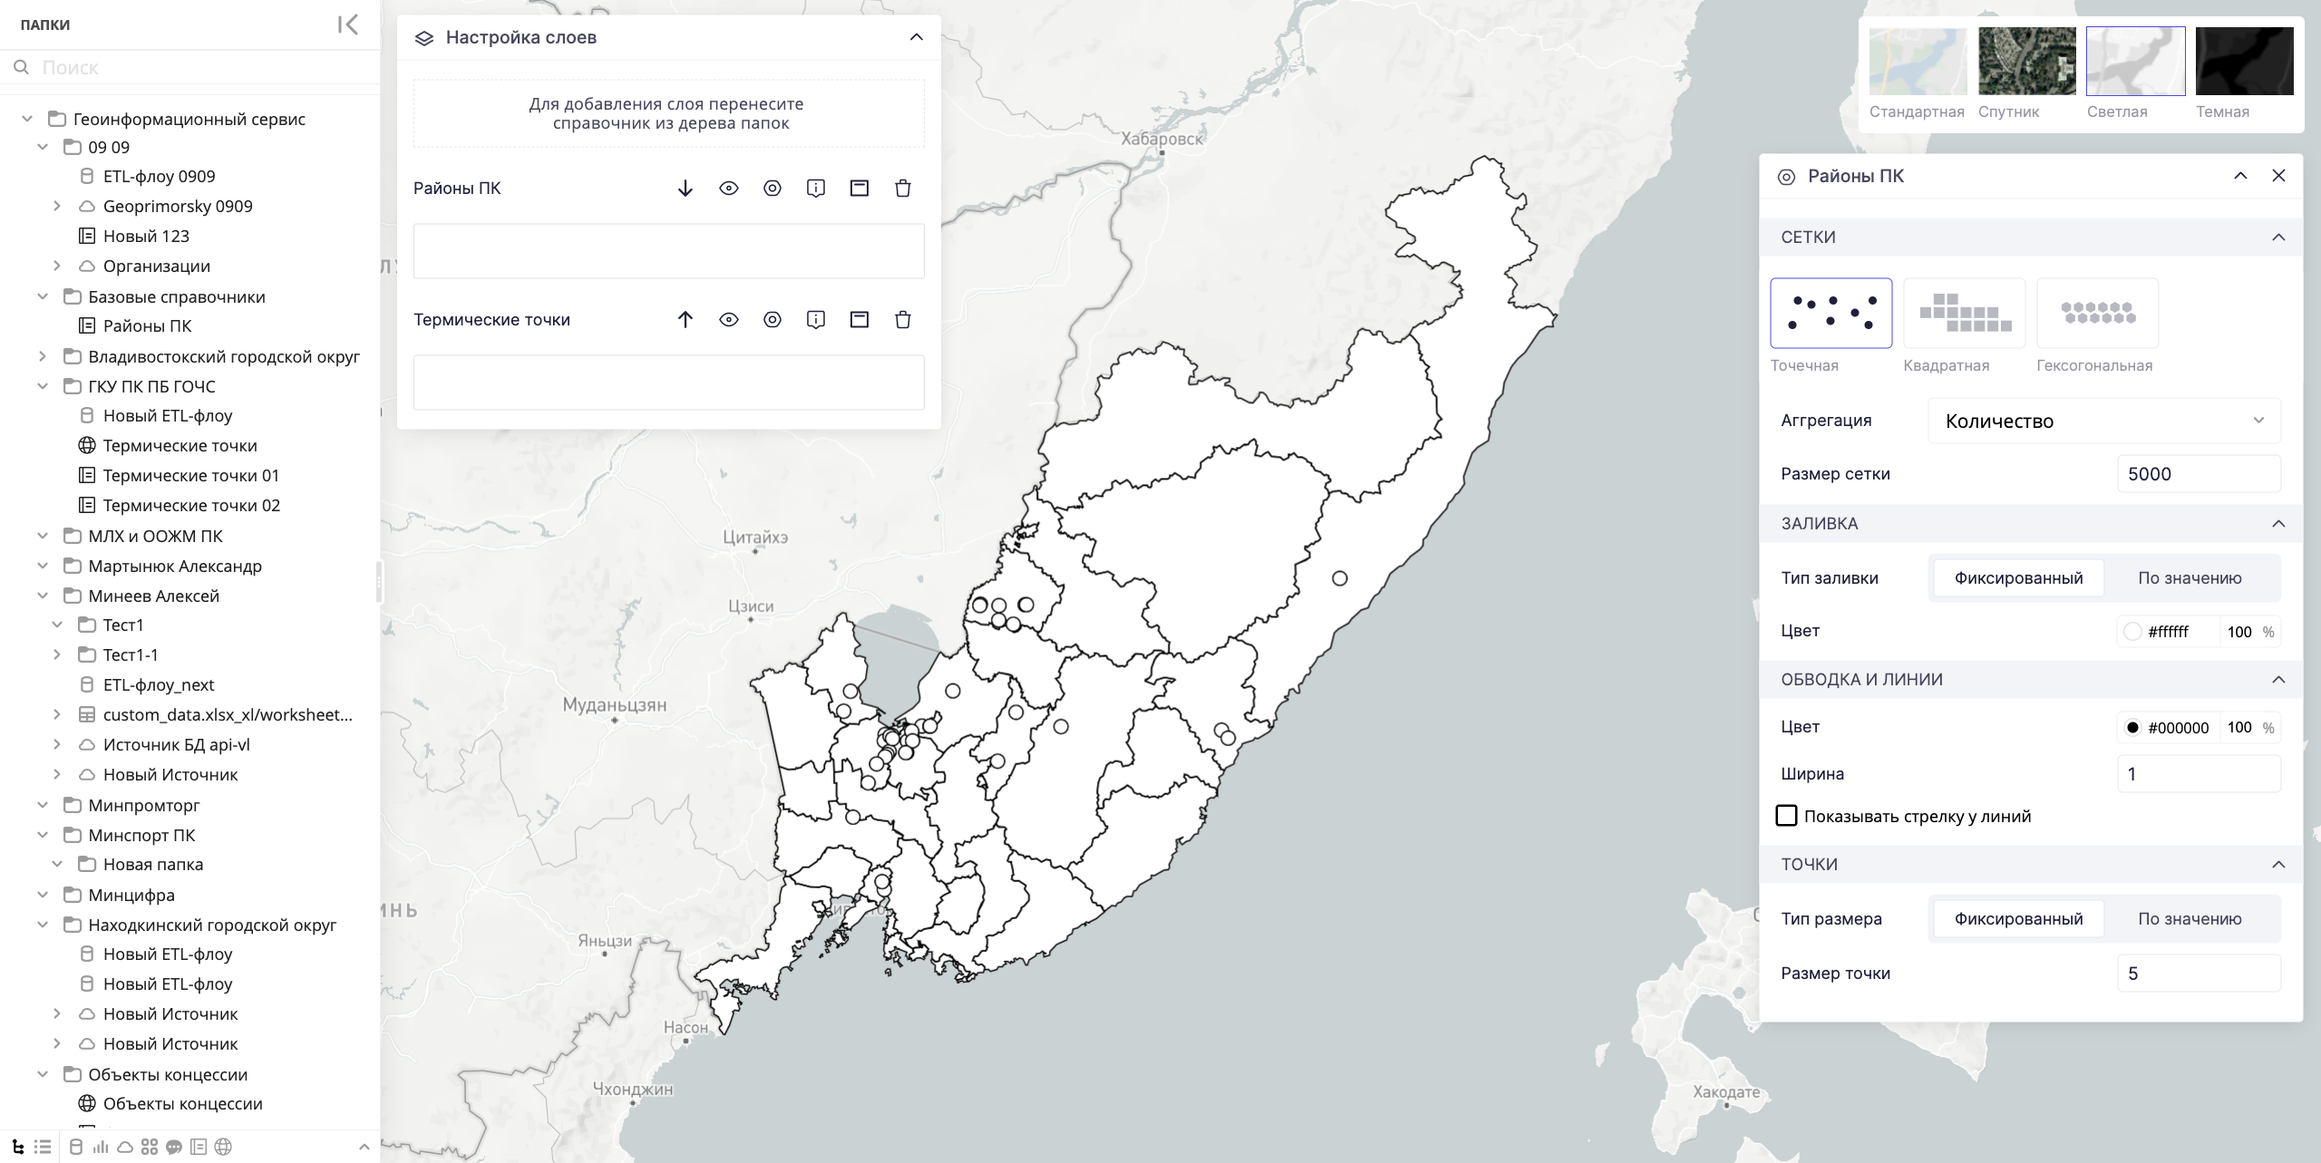Select the Спутник basemap
The image size is (2321, 1163).
2026,62
